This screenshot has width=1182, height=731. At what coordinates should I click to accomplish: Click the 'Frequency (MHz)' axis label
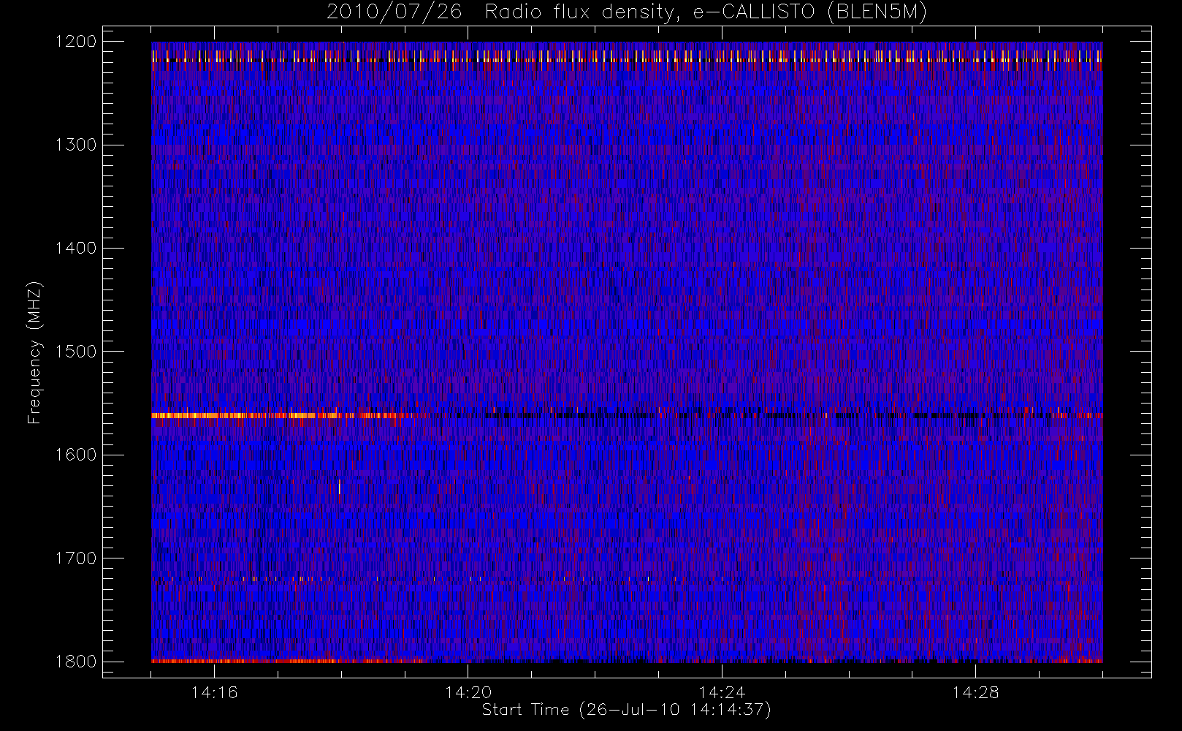[34, 352]
